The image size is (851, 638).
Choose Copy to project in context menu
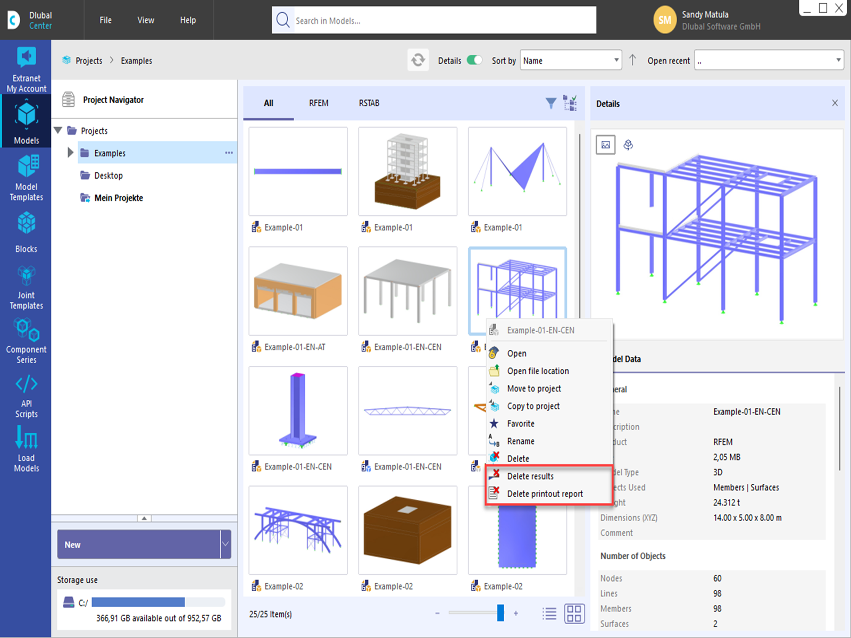(x=549, y=406)
